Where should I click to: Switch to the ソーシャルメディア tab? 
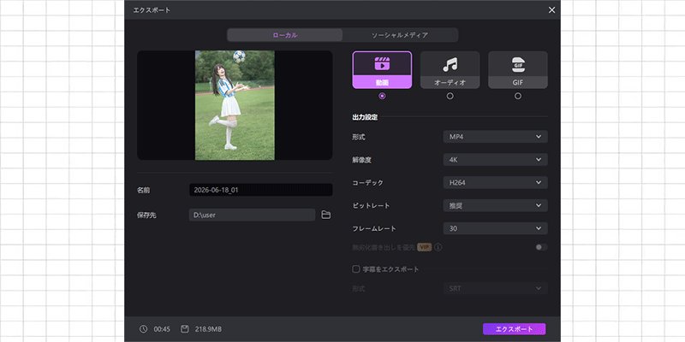(x=400, y=35)
